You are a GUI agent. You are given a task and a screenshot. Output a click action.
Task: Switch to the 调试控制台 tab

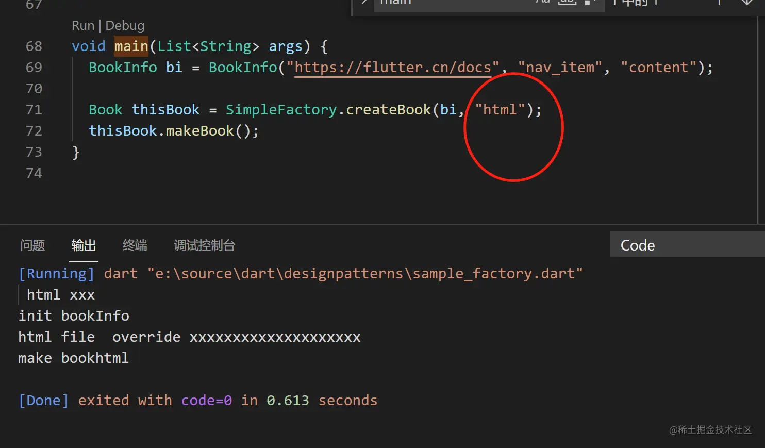click(x=205, y=245)
